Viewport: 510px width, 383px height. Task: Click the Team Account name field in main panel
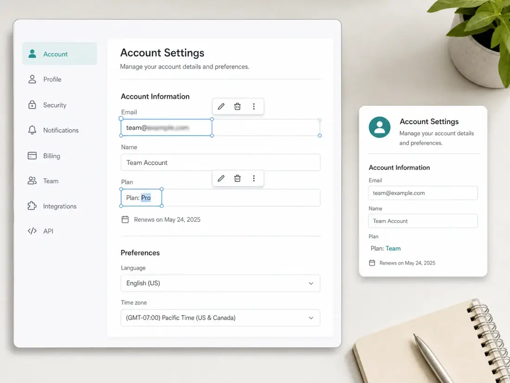tap(221, 162)
